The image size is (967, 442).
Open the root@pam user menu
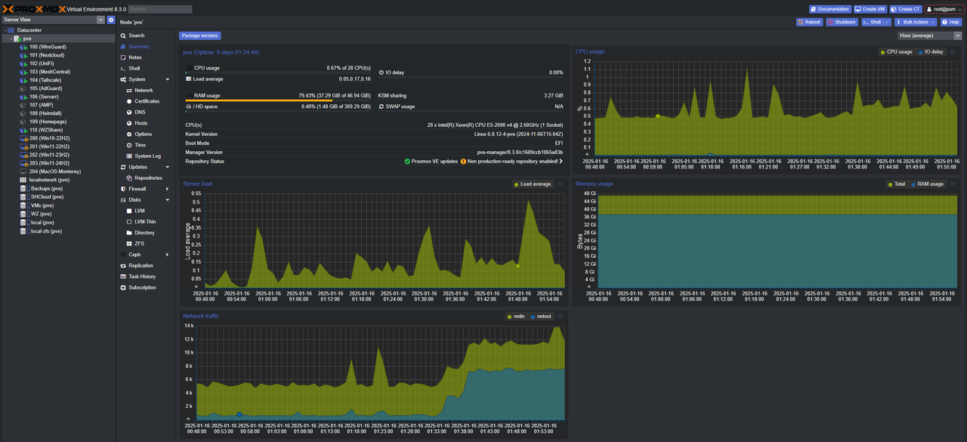point(944,9)
